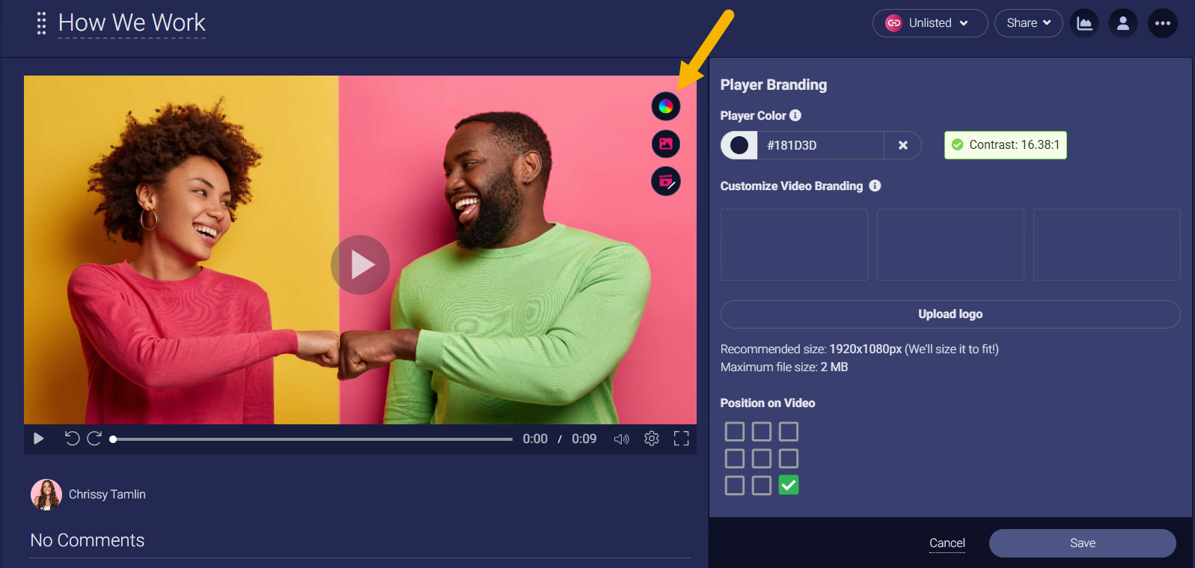Image resolution: width=1195 pixels, height=568 pixels.
Task: Select bottom-center logo position
Action: point(762,485)
